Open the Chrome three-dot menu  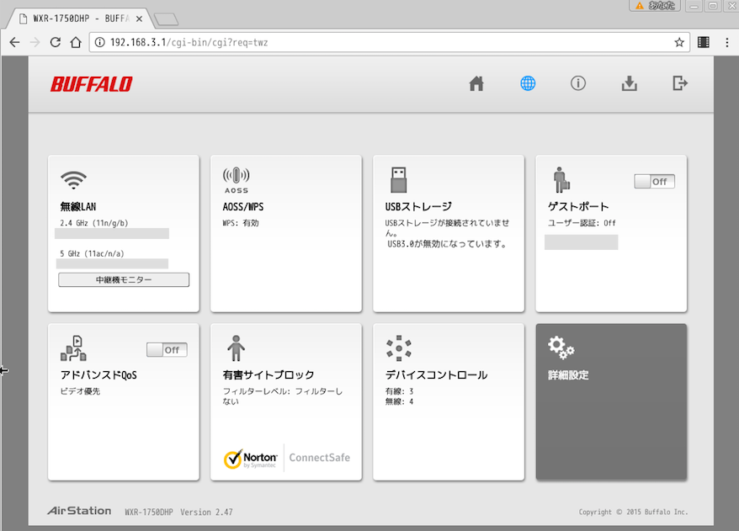726,42
